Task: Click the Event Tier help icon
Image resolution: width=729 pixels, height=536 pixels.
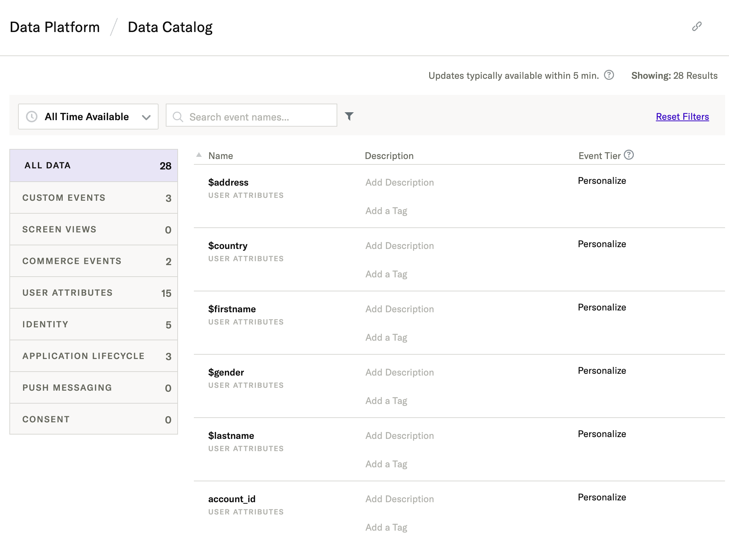Action: (x=629, y=155)
